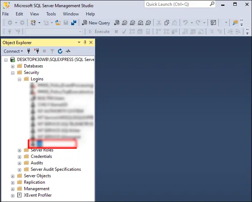Close the Object Explorer panel
Image resolution: width=252 pixels, height=202 pixels.
pyautogui.click(x=91, y=43)
